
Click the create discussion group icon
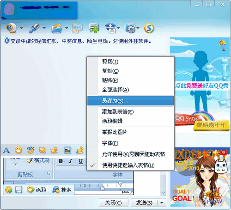94,28
